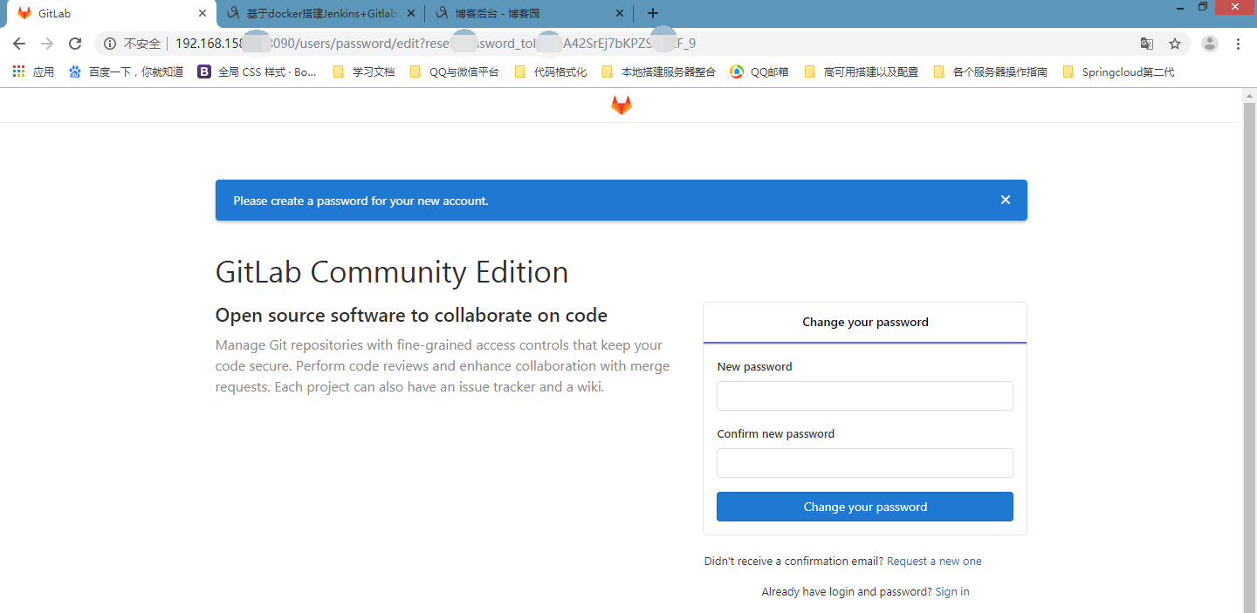
Task: Click the translate page icon in address bar
Action: click(1147, 44)
